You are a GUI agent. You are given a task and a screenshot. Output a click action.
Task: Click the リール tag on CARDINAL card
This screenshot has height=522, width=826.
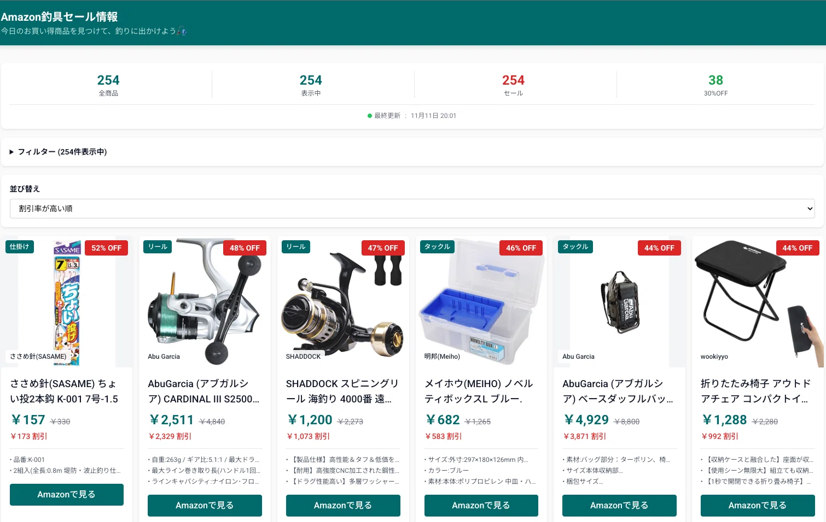click(x=158, y=247)
